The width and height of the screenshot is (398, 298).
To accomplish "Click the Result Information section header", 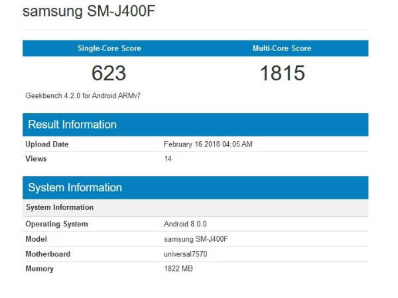I will (x=196, y=124).
